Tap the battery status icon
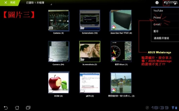 click(x=176, y=108)
